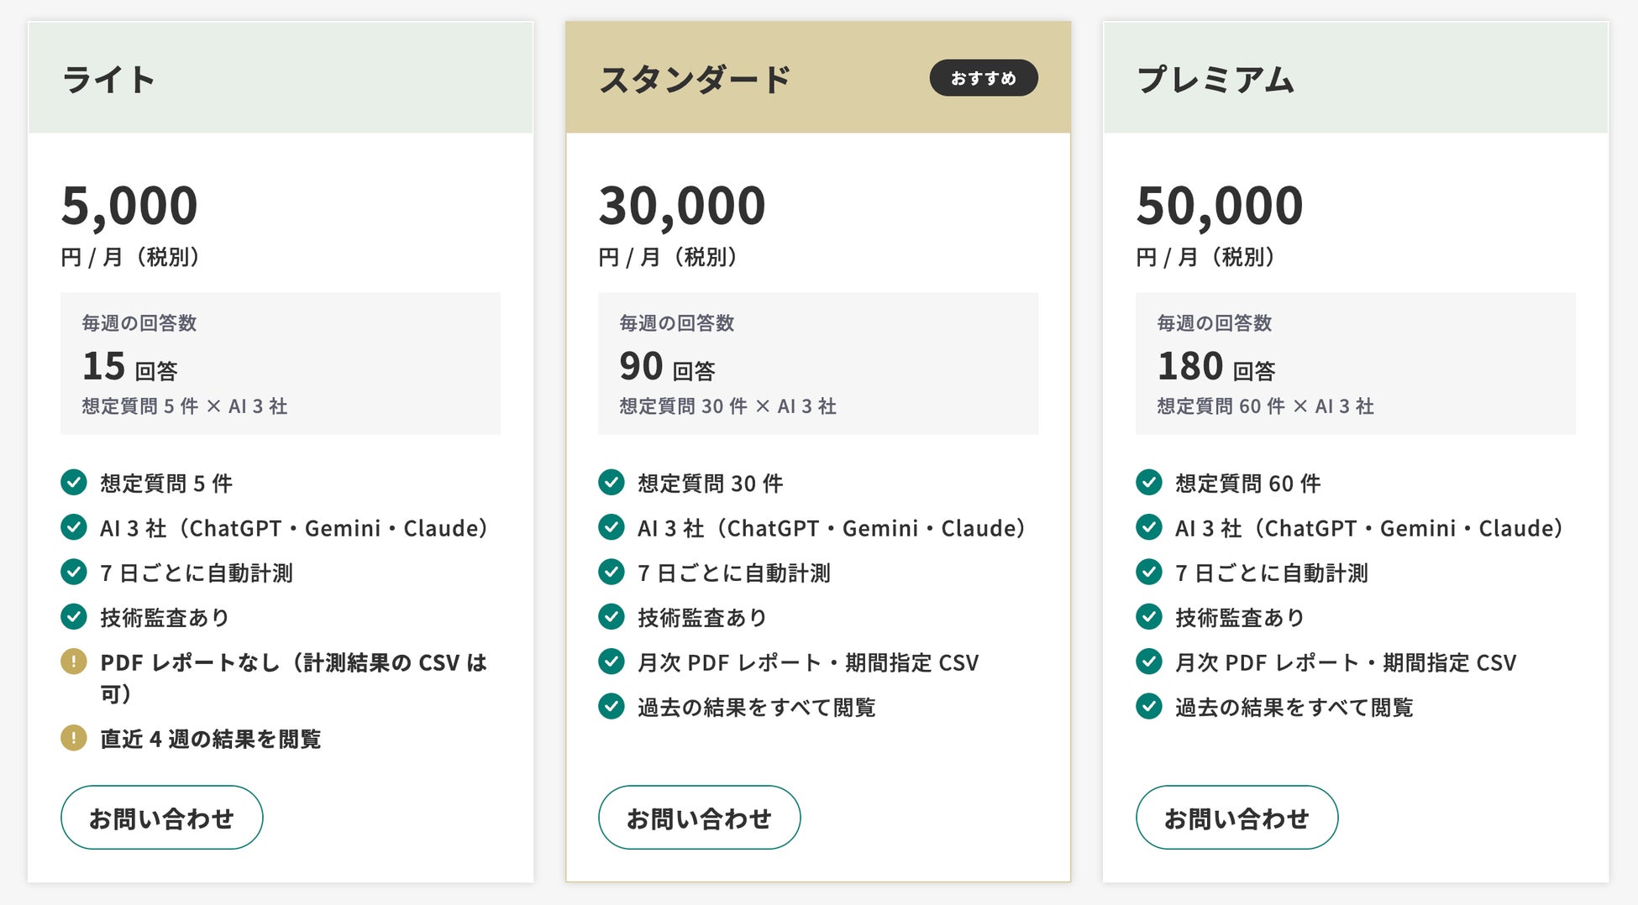
Task: Click the お問い合わせ button in ライト plan
Action: click(161, 817)
